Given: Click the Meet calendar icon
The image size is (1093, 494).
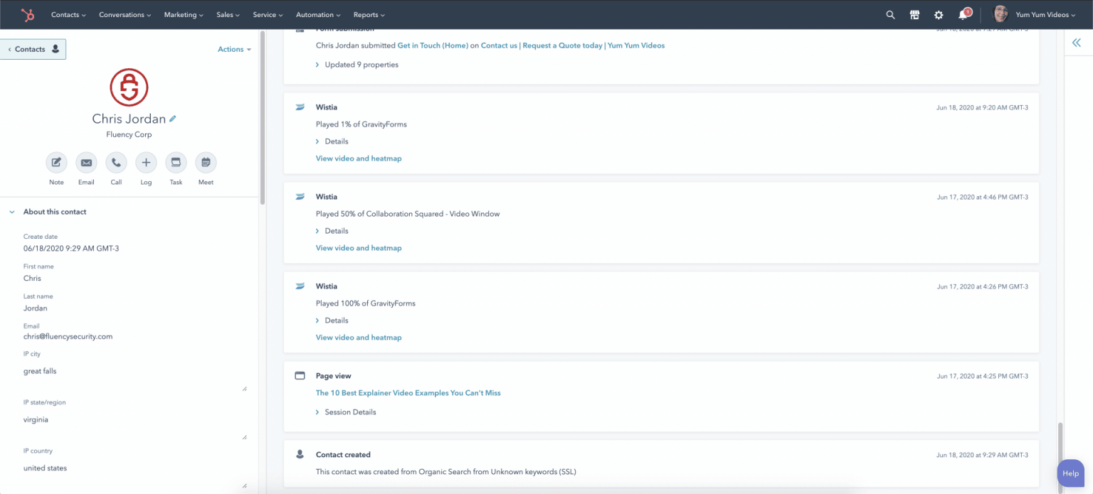Looking at the screenshot, I should coord(206,163).
